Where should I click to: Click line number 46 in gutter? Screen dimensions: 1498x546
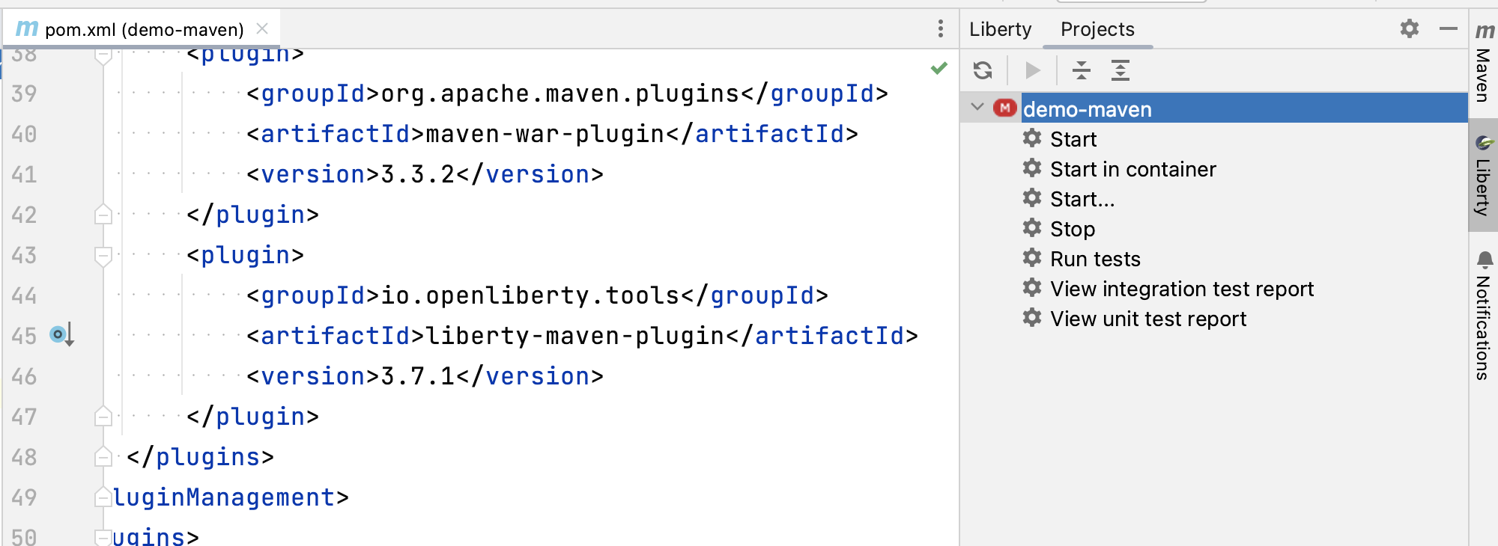24,376
